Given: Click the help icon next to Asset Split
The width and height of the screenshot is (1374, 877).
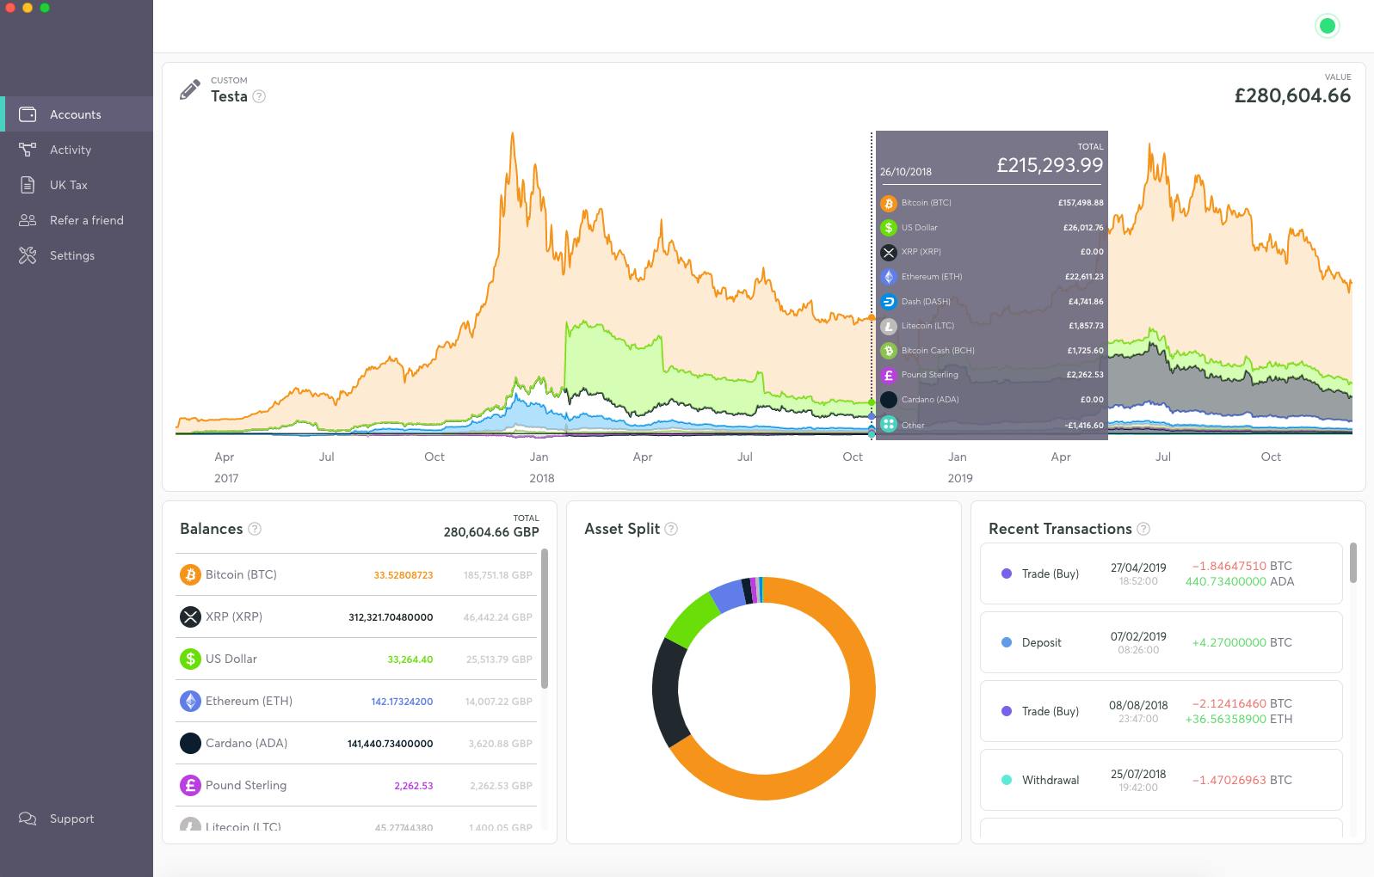Looking at the screenshot, I should 671,529.
